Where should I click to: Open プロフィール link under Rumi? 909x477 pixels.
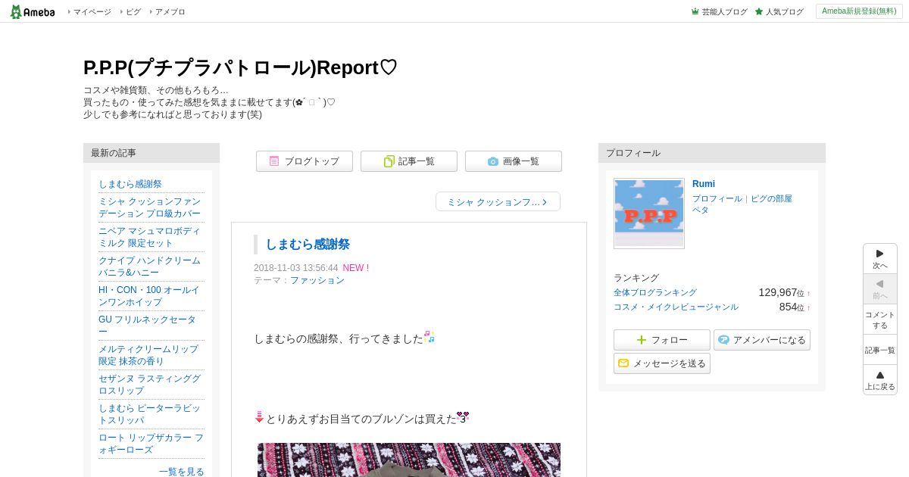click(717, 198)
